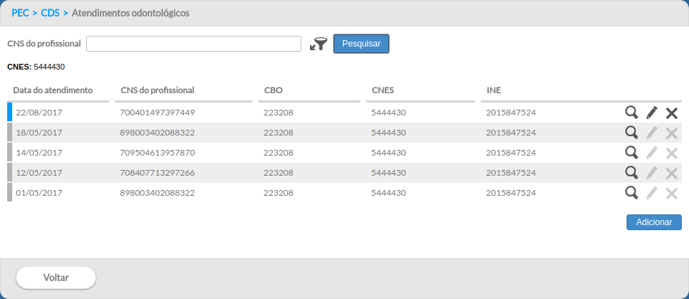
Task: Click the INE column header
Action: point(494,90)
